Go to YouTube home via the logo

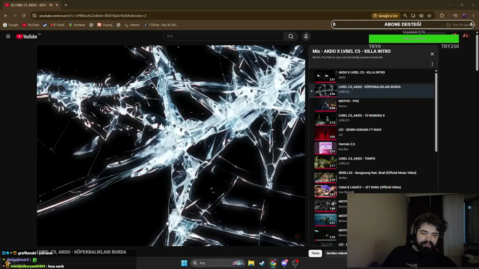(27, 36)
